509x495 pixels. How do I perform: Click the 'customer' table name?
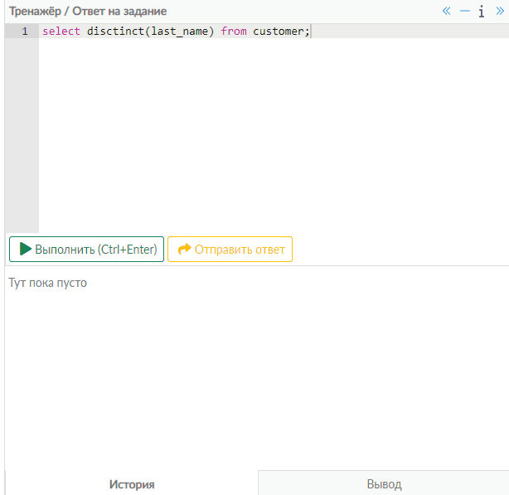(279, 32)
